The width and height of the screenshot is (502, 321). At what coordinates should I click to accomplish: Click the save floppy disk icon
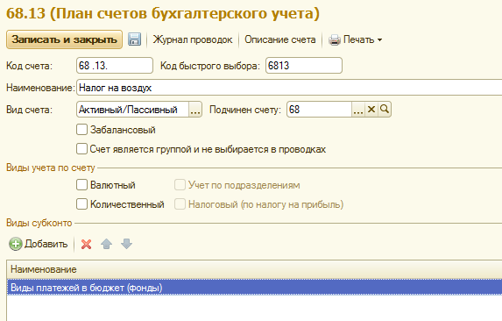pyautogui.click(x=134, y=39)
